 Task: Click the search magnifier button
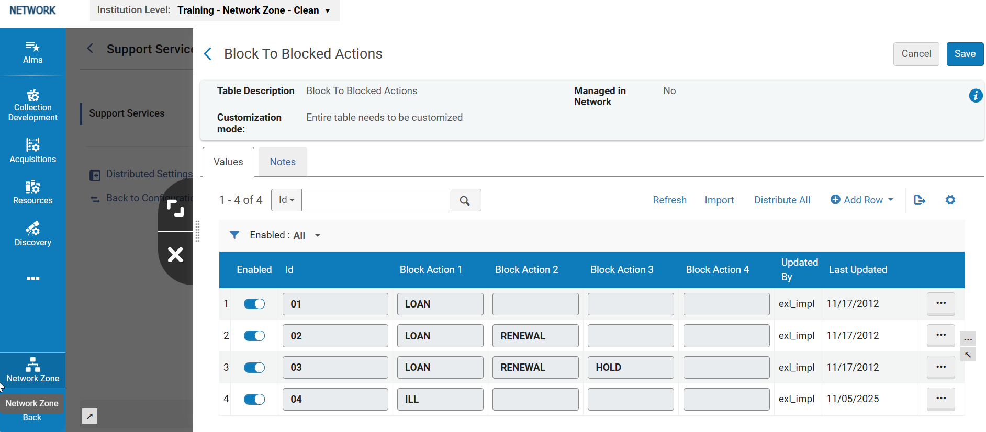point(465,200)
